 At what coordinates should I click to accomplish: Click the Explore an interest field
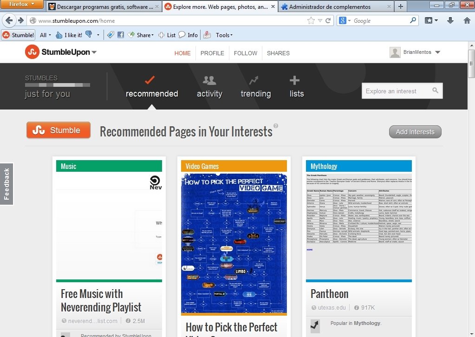(x=402, y=91)
